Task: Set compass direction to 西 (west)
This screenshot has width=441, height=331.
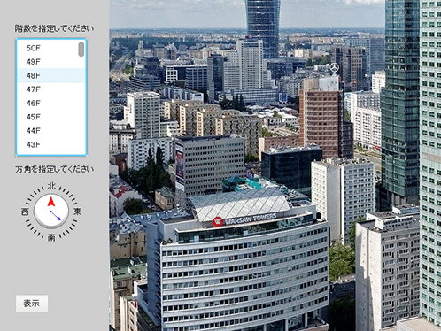Action: pos(25,212)
